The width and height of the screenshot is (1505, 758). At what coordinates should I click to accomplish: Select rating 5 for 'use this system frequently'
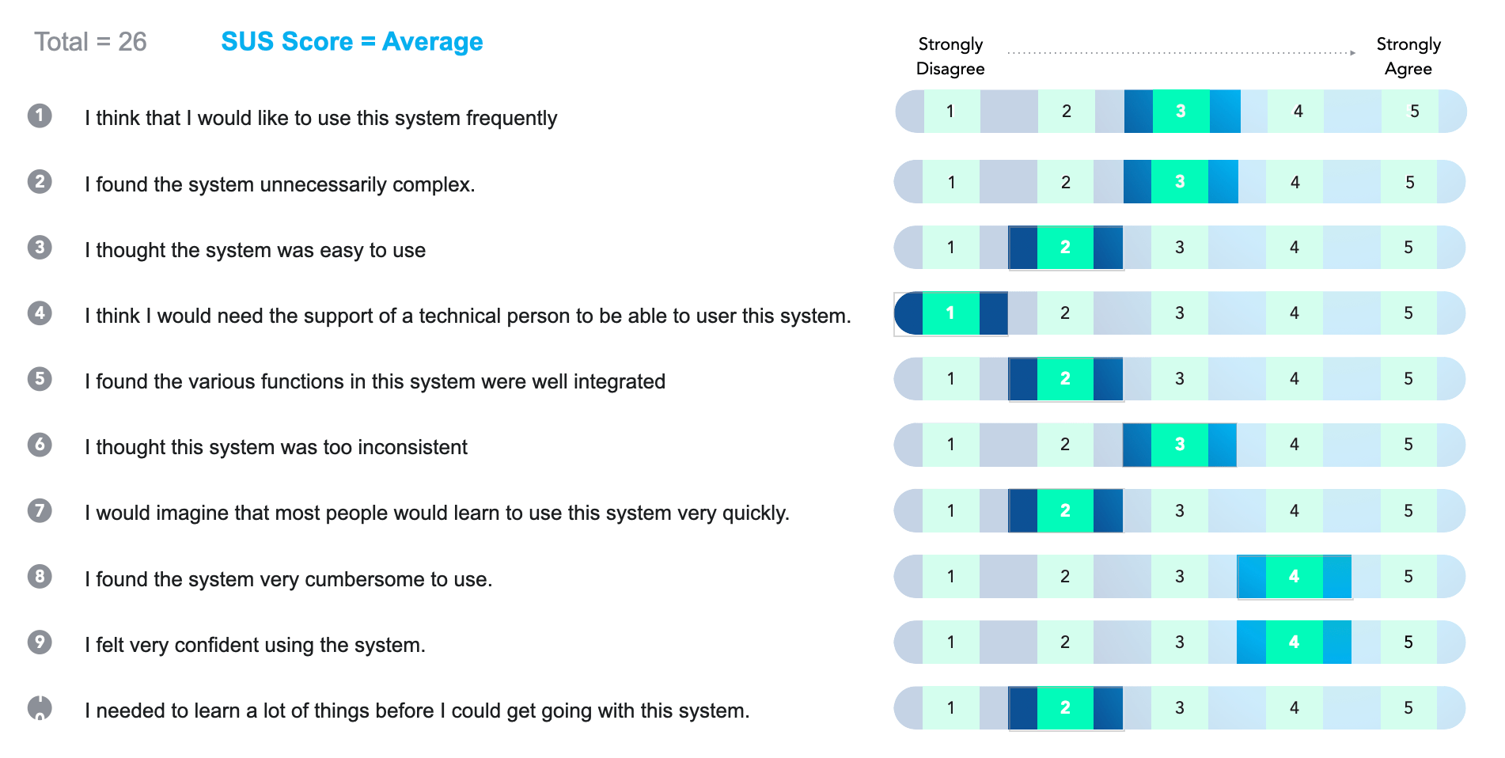click(1414, 112)
